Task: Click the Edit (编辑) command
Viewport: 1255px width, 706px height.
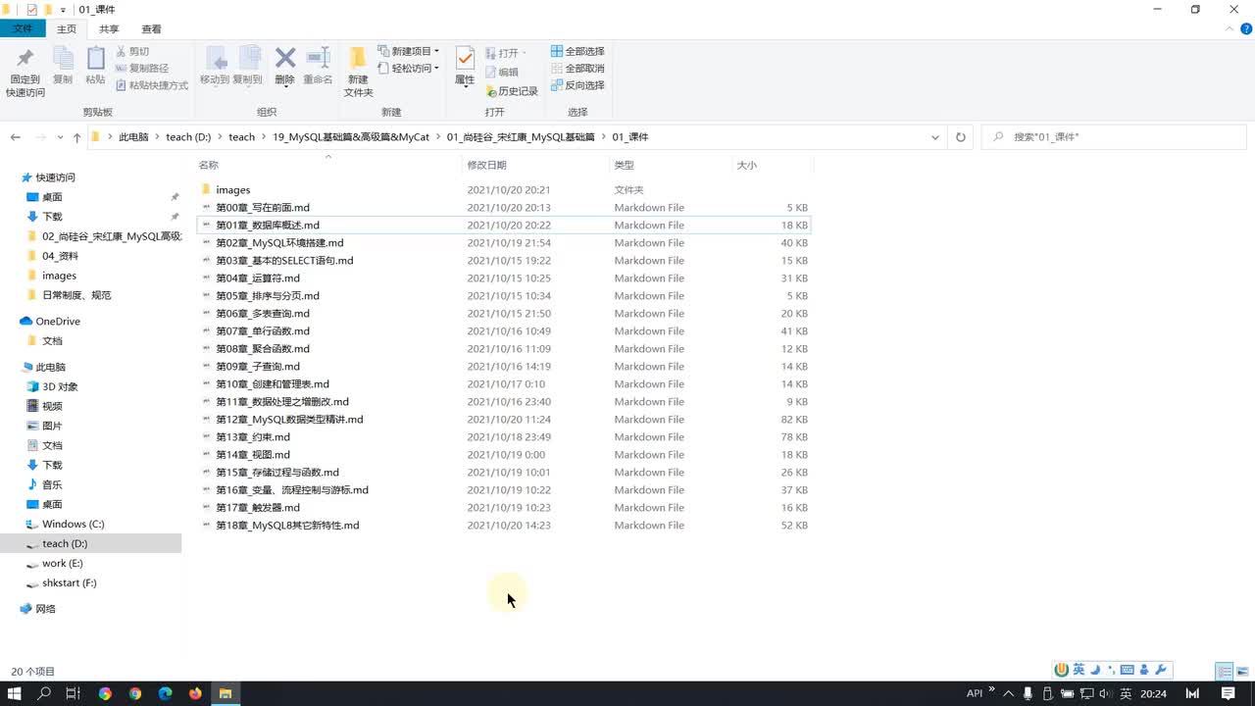Action: click(x=502, y=72)
